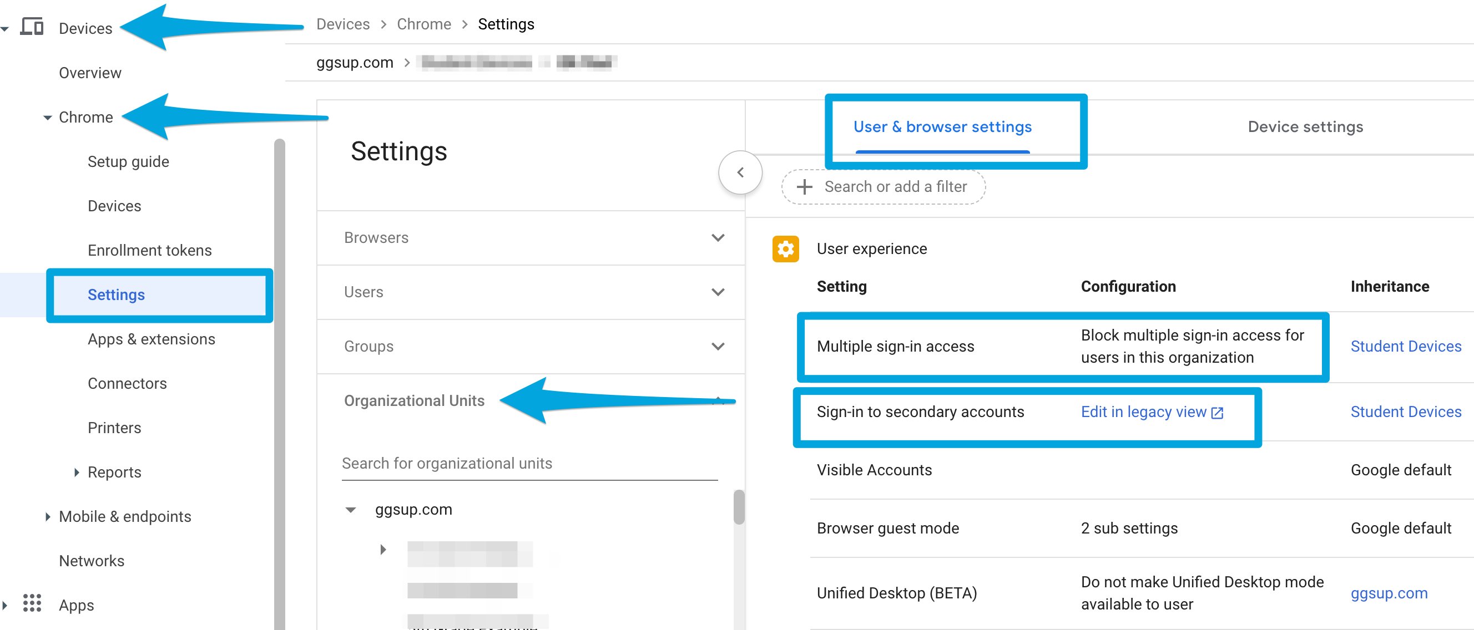Select Settings in the Chrome sidebar
The image size is (1474, 630).
pos(116,294)
